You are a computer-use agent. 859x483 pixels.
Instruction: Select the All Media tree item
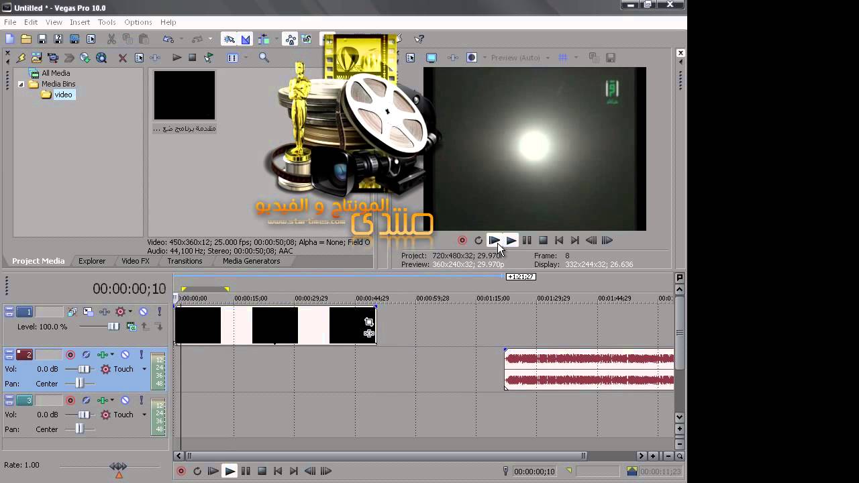[56, 73]
